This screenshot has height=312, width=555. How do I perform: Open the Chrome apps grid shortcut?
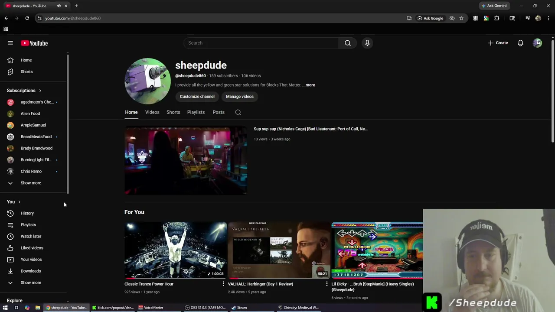6,29
